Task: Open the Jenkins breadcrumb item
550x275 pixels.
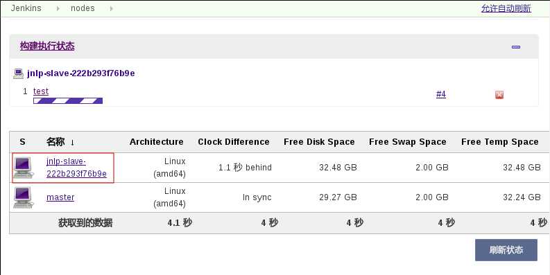Action: (x=26, y=8)
